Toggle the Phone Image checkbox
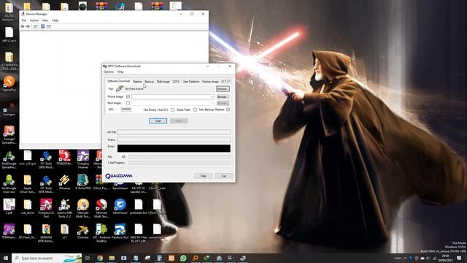Image resolution: width=467 pixels, height=263 pixels. 128,96
